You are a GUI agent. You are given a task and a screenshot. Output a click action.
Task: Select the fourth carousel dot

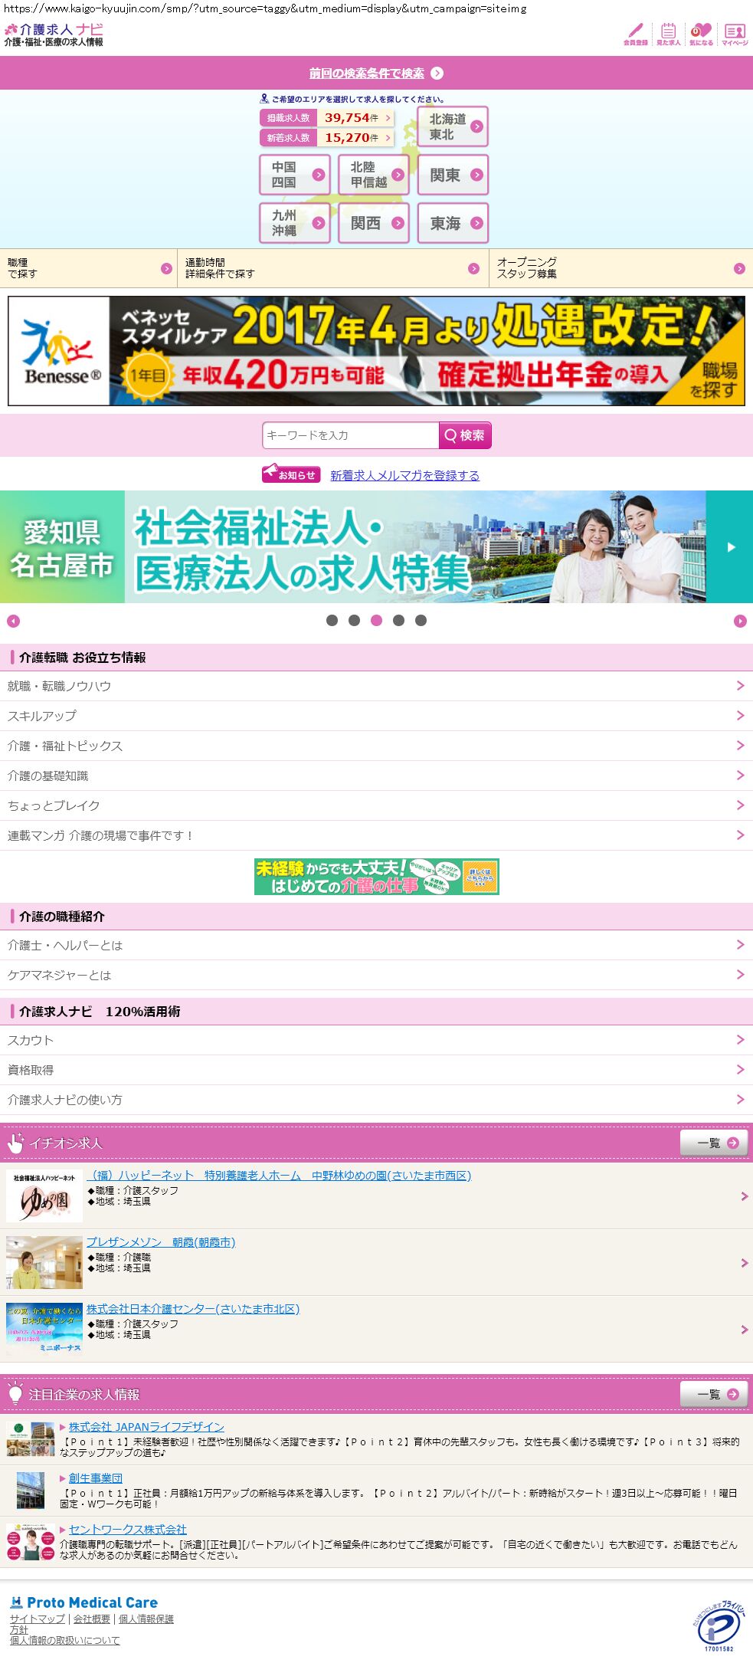click(398, 621)
